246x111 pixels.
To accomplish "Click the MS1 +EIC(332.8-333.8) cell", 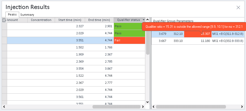I will click(x=228, y=41).
